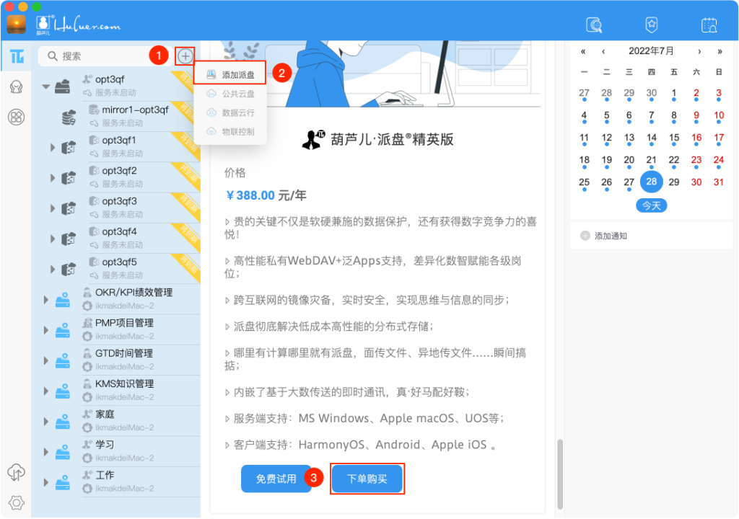Click the 家庭 drive icon
This screenshot has width=739, height=519.
[x=63, y=422]
